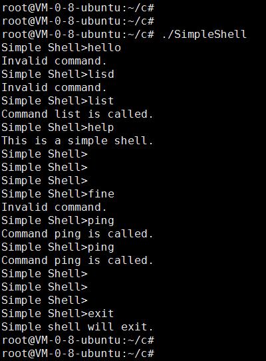Click 'Command list is called.' output
Image resolution: width=266 pixels, height=361 pixels.
coord(77,114)
